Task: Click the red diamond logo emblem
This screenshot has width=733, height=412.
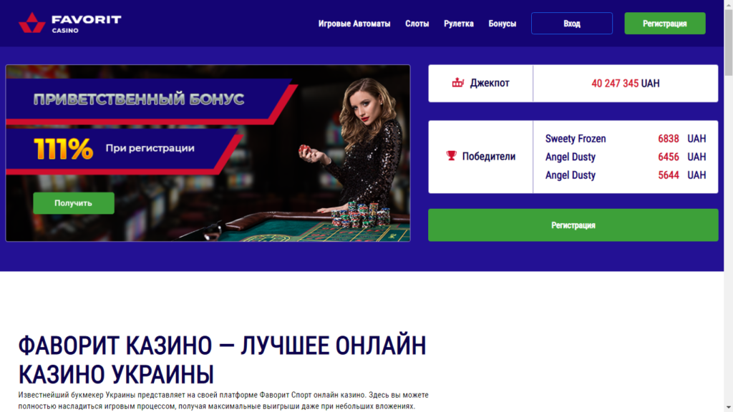Action: (x=31, y=23)
